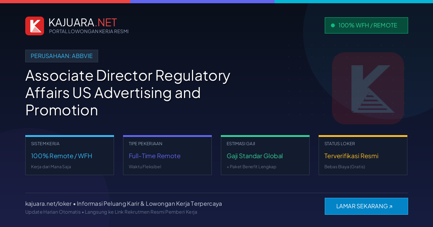
Task: Click the green dot in remote badge
Action: (x=333, y=25)
